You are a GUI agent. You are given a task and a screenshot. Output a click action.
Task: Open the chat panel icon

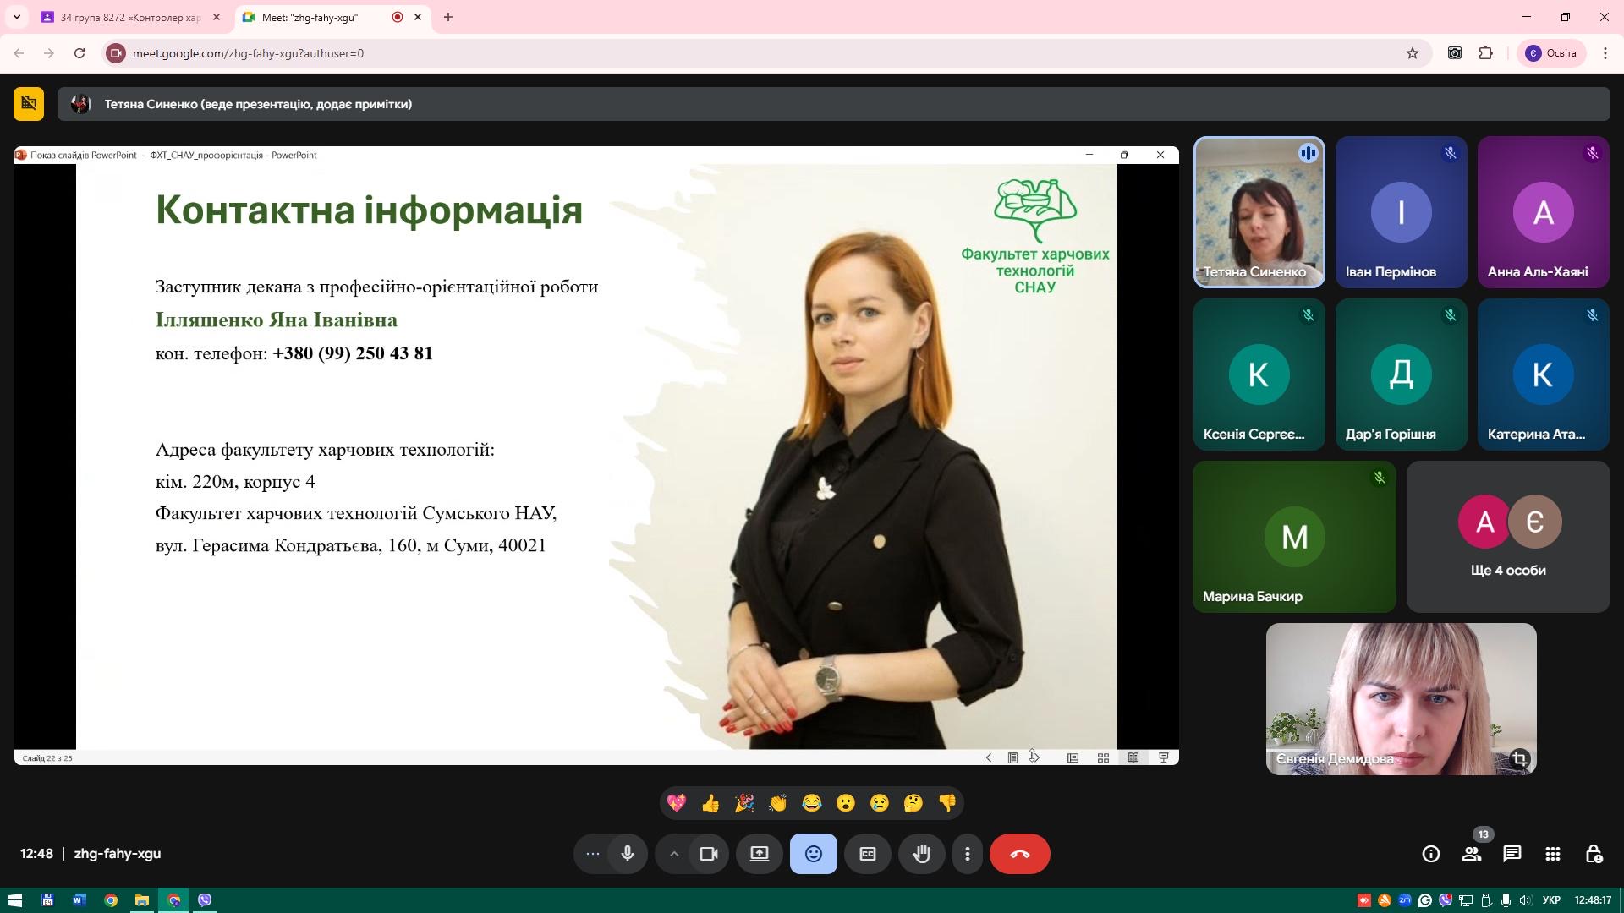[x=1512, y=854]
